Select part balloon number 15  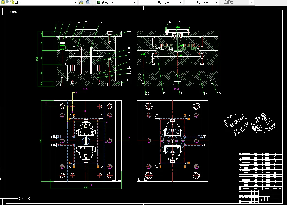pos(179,22)
